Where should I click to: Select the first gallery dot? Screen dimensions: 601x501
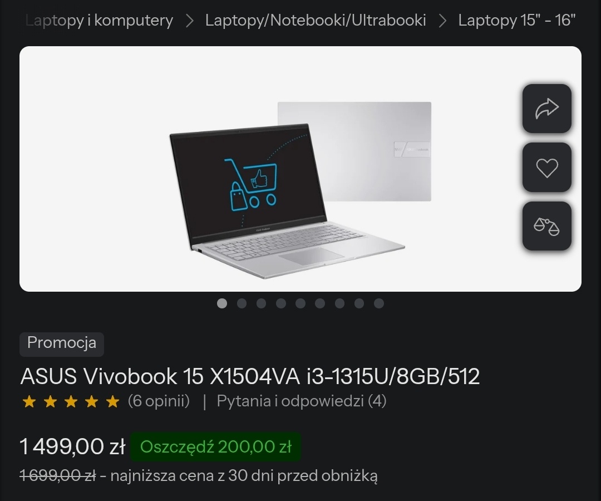point(222,303)
